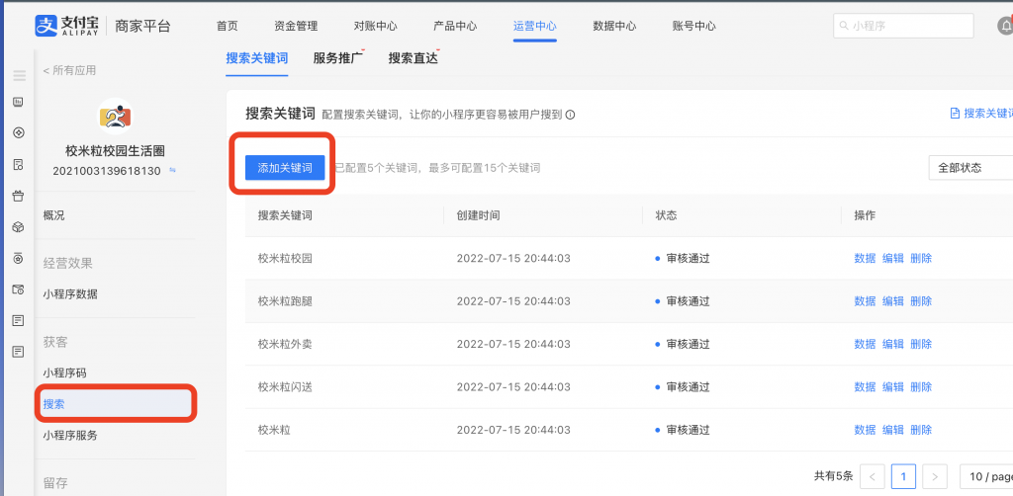Open the 数据中心 menu
Screen dimensions: 1013x496
click(x=614, y=27)
